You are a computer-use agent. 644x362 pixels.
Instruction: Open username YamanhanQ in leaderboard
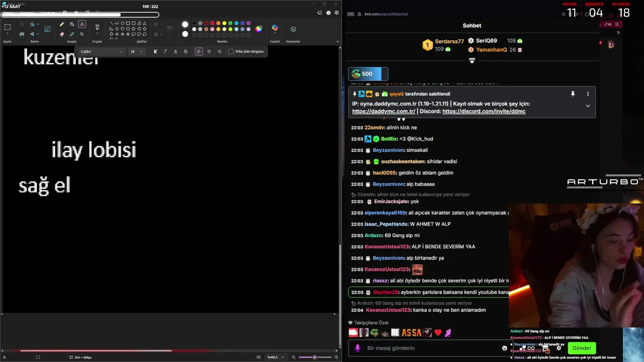(492, 50)
